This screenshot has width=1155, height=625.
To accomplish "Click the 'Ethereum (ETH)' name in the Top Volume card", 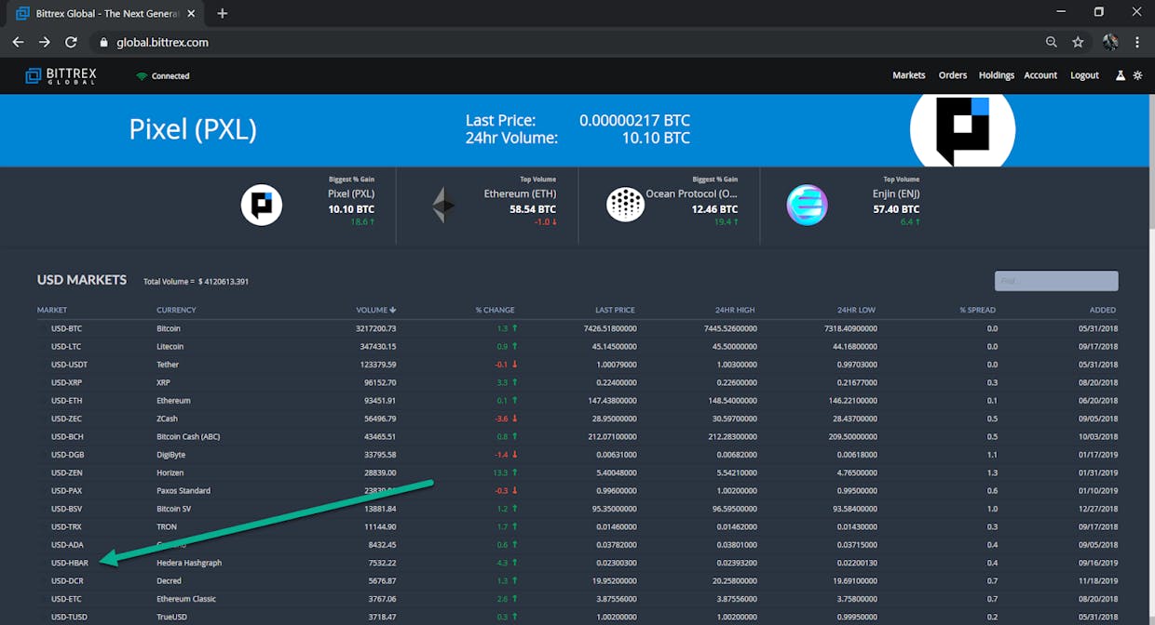I will (x=520, y=193).
